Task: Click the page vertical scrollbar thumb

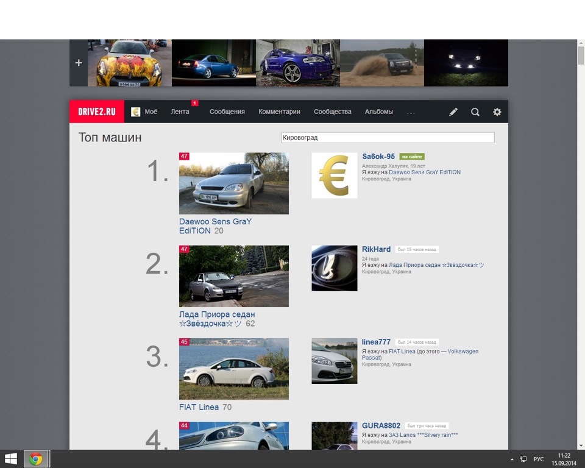Action: pos(581,55)
